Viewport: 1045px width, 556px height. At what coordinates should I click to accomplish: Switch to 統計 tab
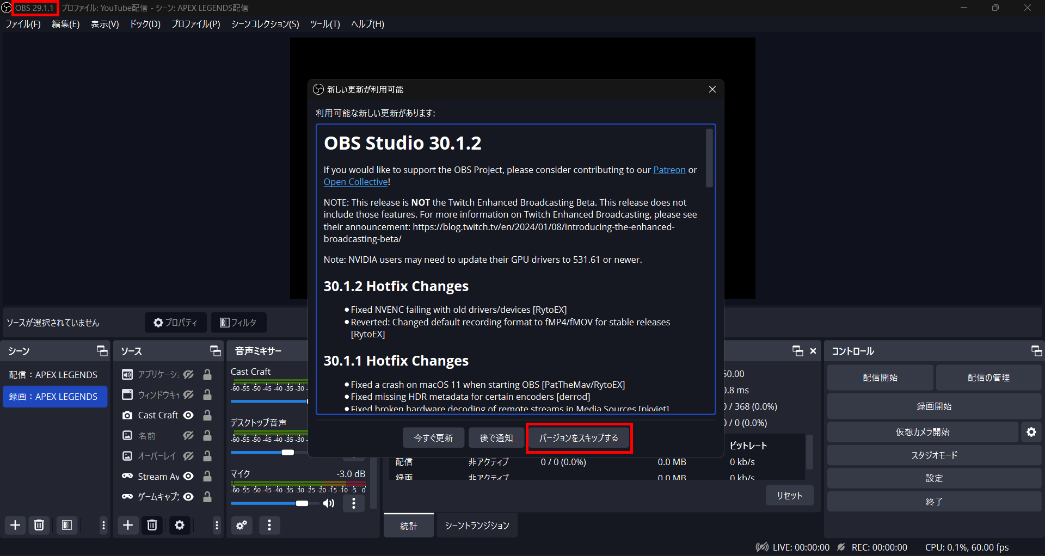[x=409, y=526]
